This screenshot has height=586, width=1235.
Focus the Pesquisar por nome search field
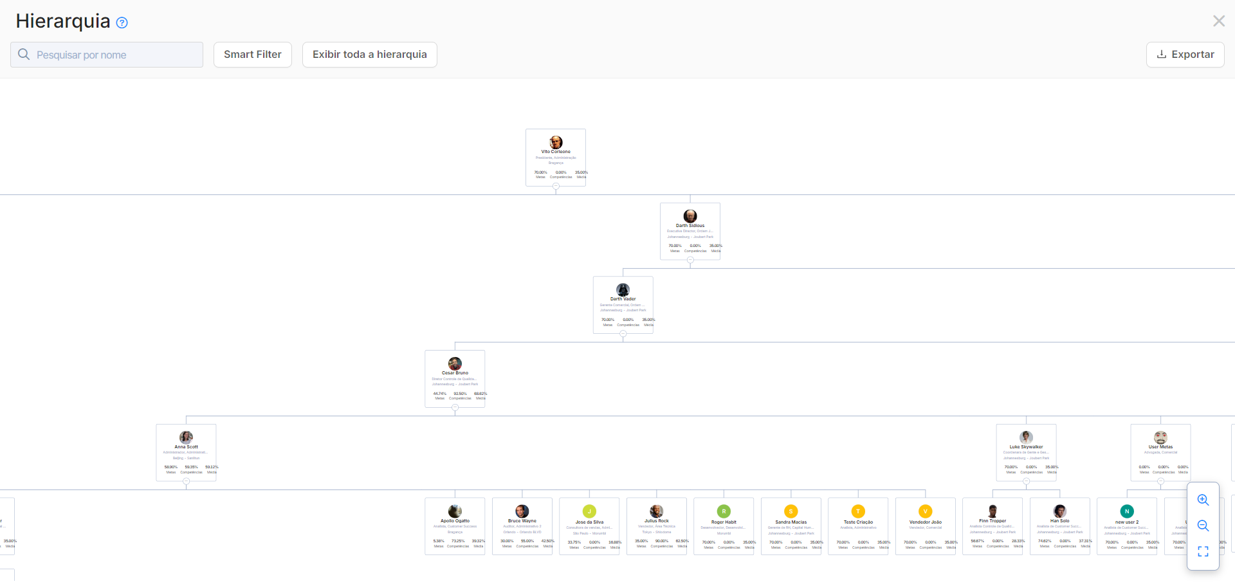click(107, 55)
